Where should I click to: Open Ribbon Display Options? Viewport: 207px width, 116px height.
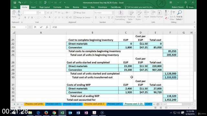click(x=171, y=3)
